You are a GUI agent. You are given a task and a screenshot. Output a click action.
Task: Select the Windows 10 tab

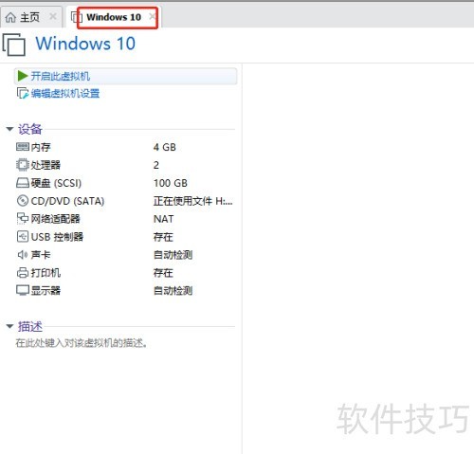114,17
